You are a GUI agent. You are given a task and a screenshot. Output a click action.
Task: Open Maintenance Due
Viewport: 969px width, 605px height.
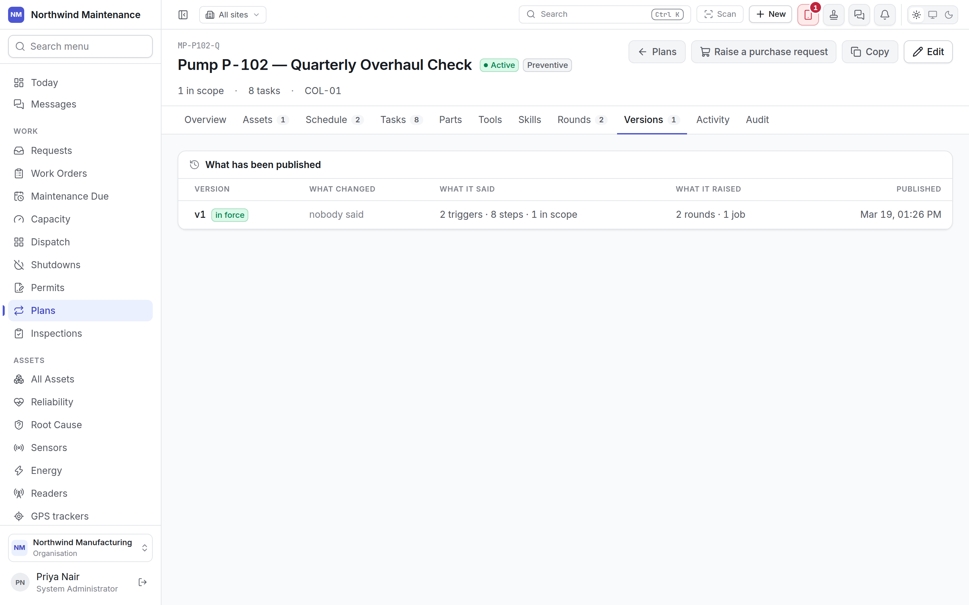tap(80, 196)
